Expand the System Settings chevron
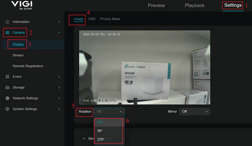 [59, 109]
